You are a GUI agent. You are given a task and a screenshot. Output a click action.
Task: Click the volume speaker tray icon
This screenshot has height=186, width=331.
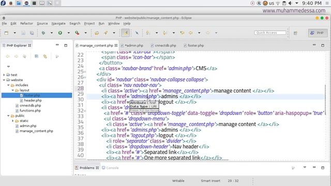(x=290, y=3)
